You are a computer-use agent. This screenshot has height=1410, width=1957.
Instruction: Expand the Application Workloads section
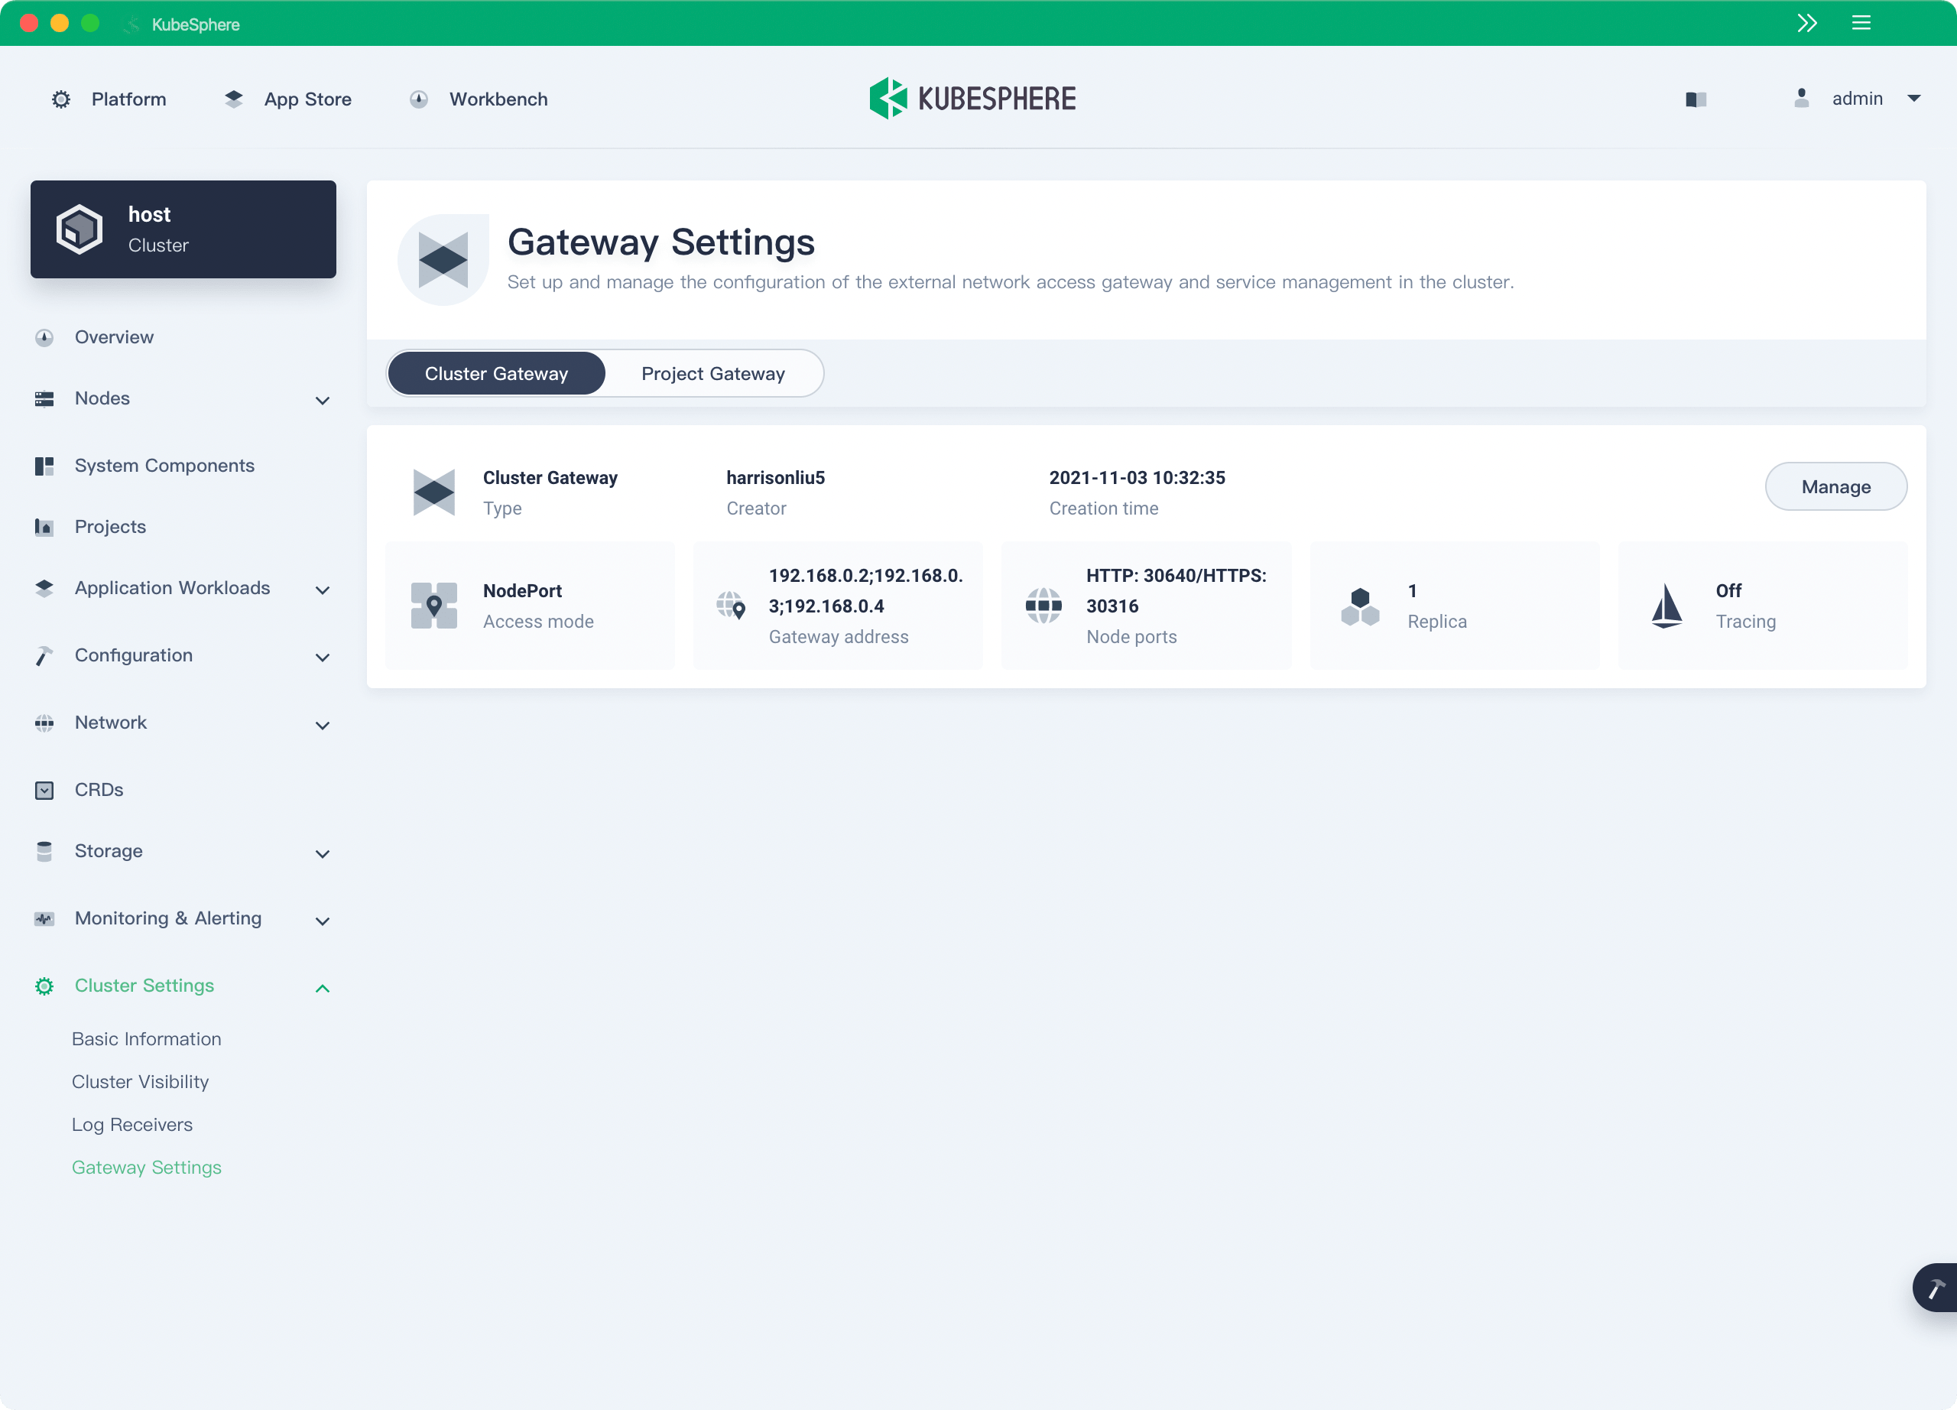(x=322, y=590)
